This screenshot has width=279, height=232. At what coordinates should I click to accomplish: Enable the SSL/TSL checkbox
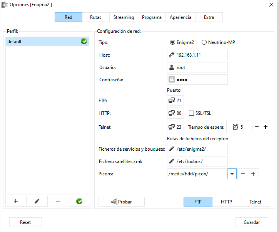pos(192,113)
